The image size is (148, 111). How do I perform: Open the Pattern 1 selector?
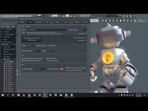[x=94, y=21]
